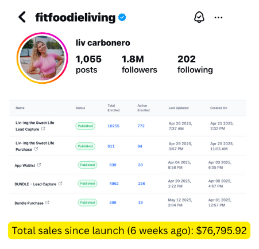
Task: Open the notification bell settings
Action: (x=199, y=17)
